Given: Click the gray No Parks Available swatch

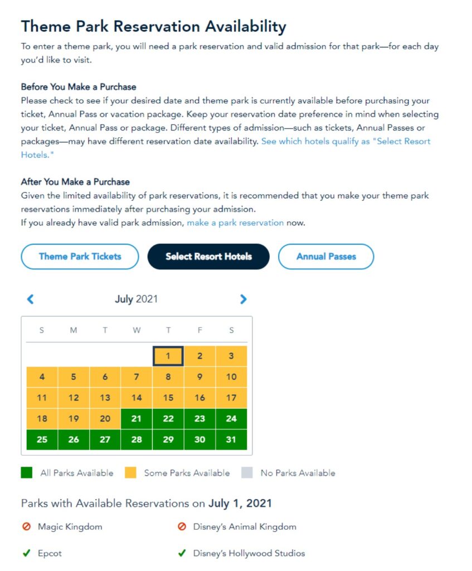Looking at the screenshot, I should point(247,473).
